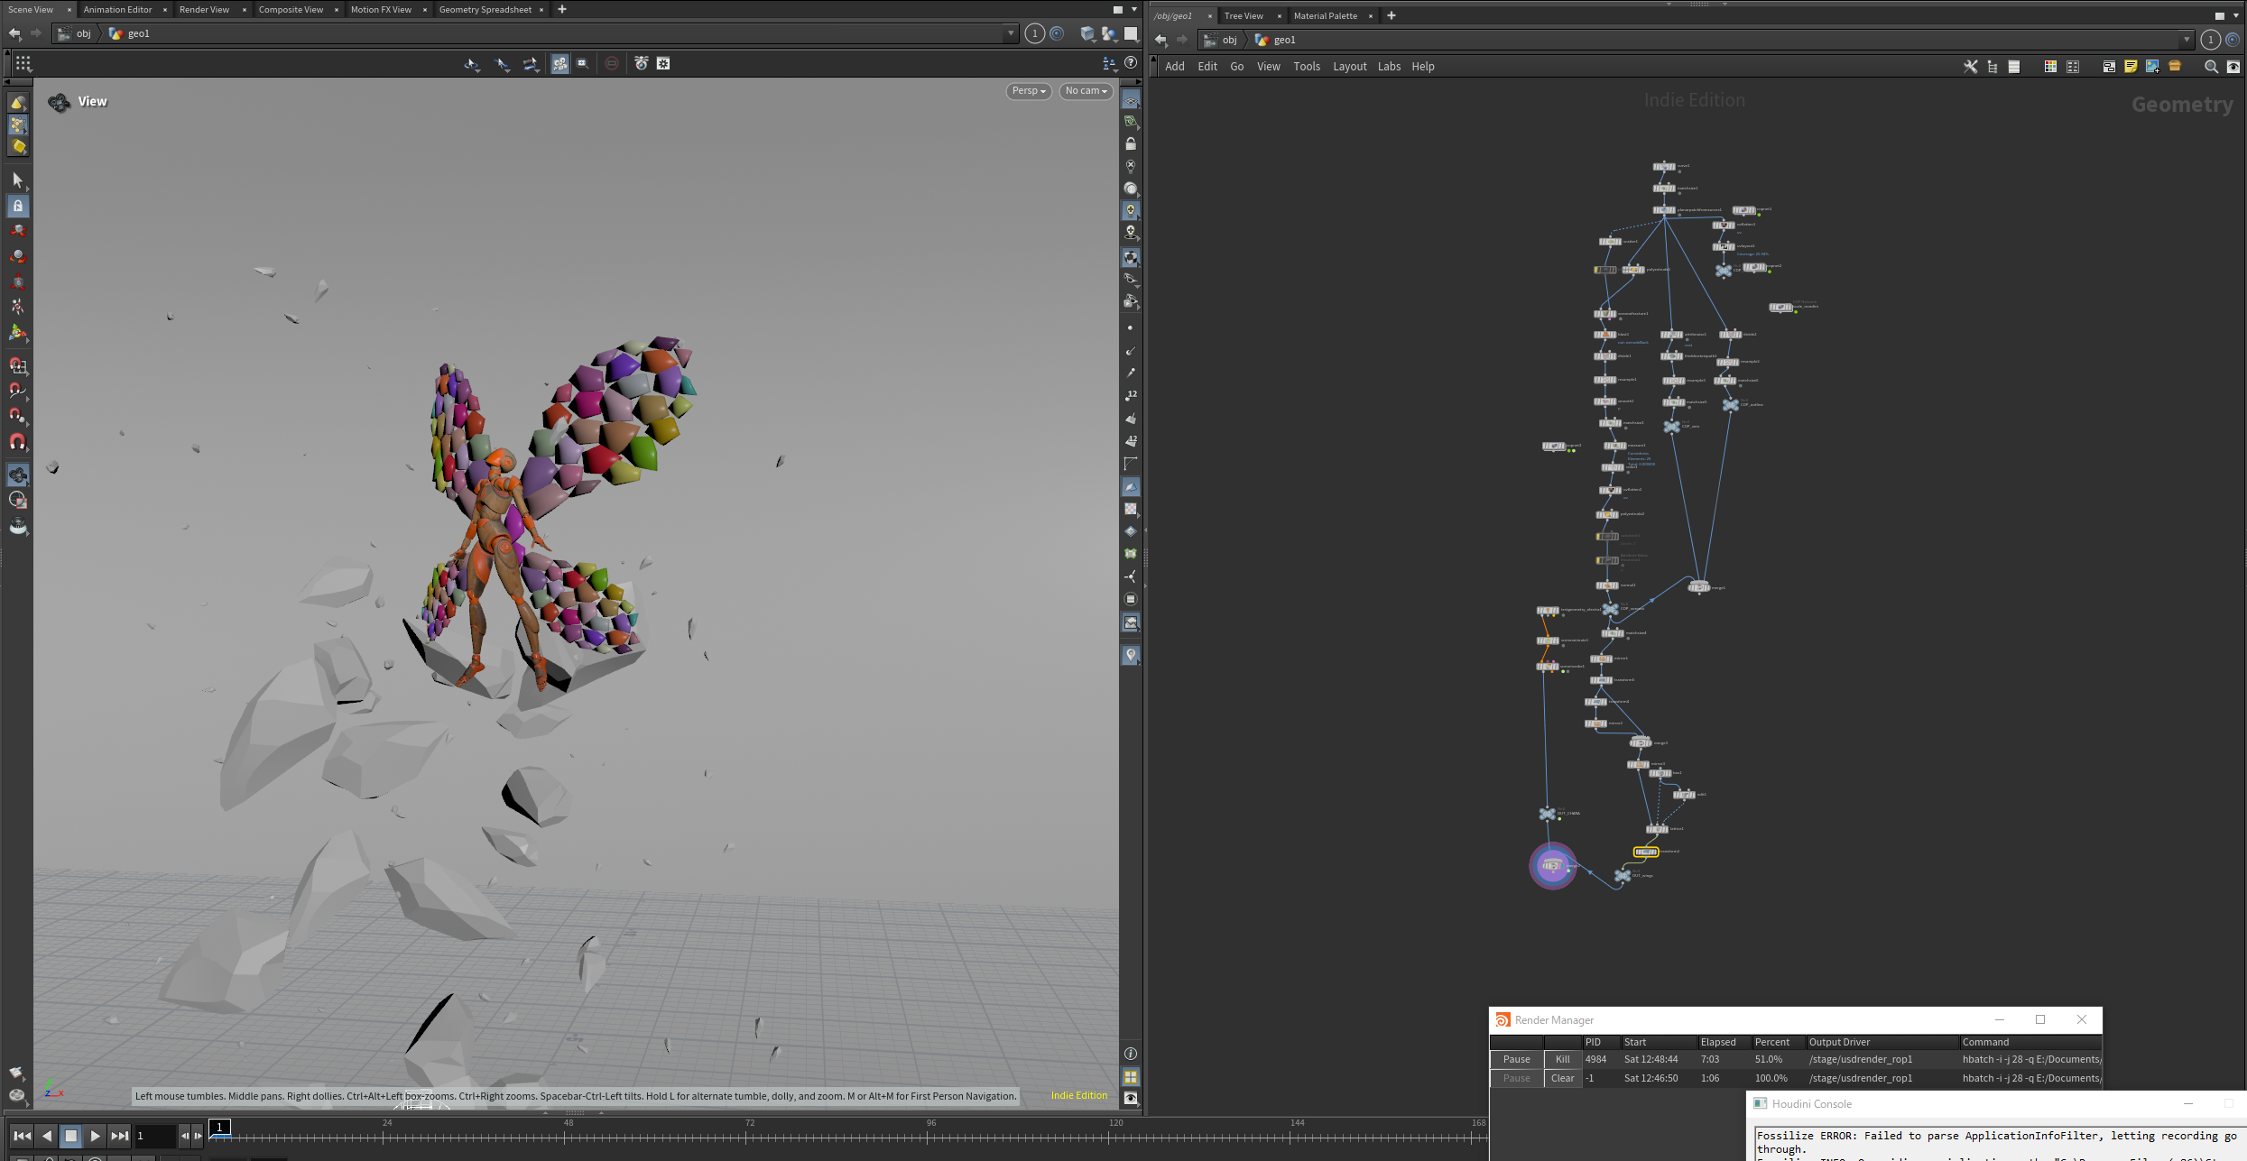
Task: Kill the render process 4984
Action: pyautogui.click(x=1563, y=1059)
